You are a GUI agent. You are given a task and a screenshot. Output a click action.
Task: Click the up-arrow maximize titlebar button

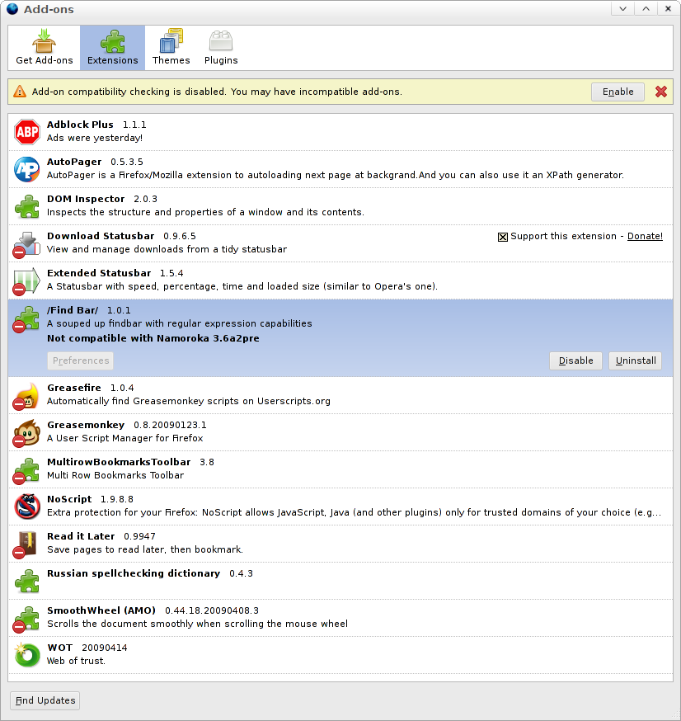646,9
